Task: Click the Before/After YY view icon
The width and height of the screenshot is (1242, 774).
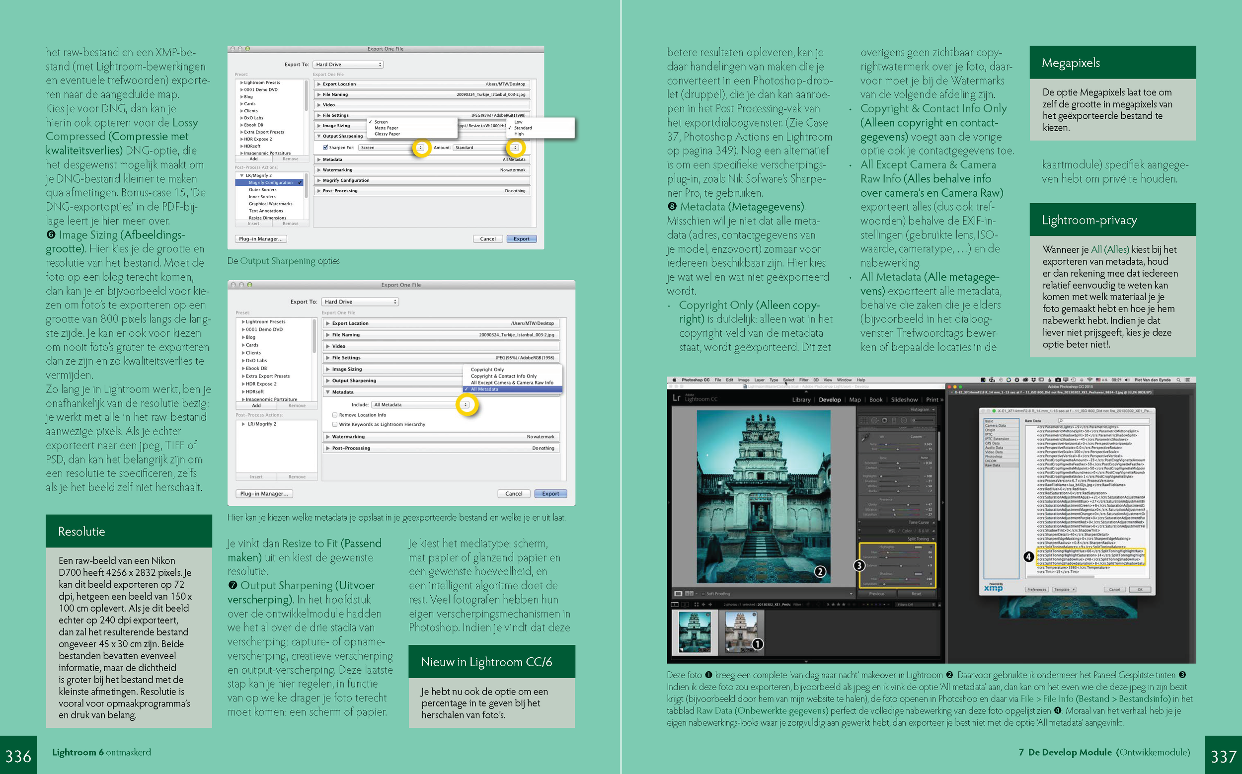Action: pos(690,594)
